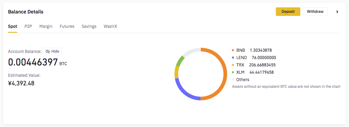Select the Spot tab
Image resolution: width=349 pixels, height=127 pixels.
(x=13, y=26)
